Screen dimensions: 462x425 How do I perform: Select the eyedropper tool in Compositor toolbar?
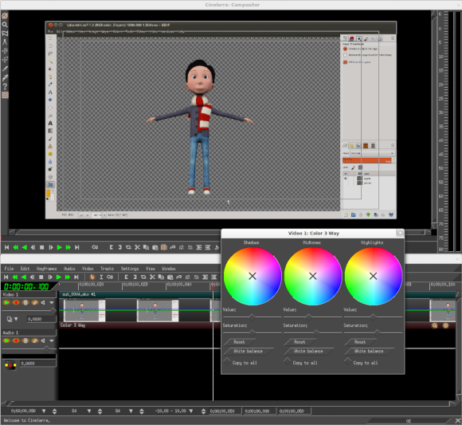5,77
